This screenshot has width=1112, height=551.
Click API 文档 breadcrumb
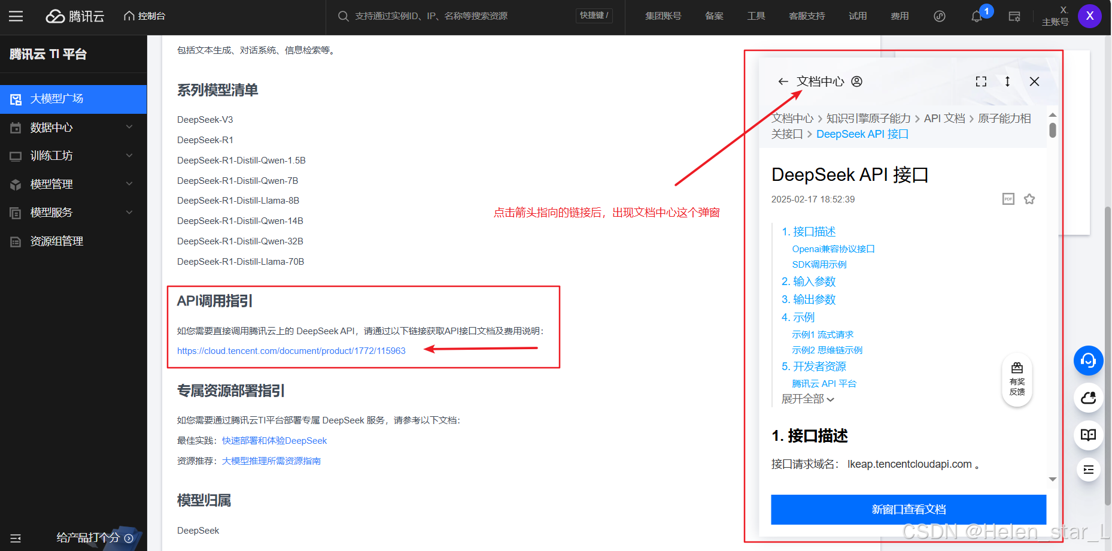click(944, 119)
